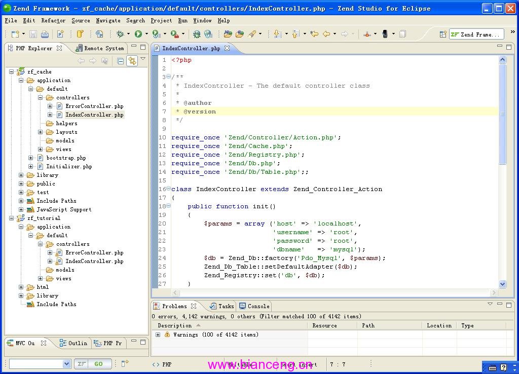This screenshot has width=519, height=374.
Task: Click the Open Type folder icon
Action: (x=228, y=34)
